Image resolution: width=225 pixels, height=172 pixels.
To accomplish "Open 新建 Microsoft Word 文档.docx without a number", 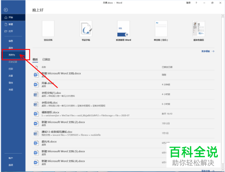I will 123,75.
